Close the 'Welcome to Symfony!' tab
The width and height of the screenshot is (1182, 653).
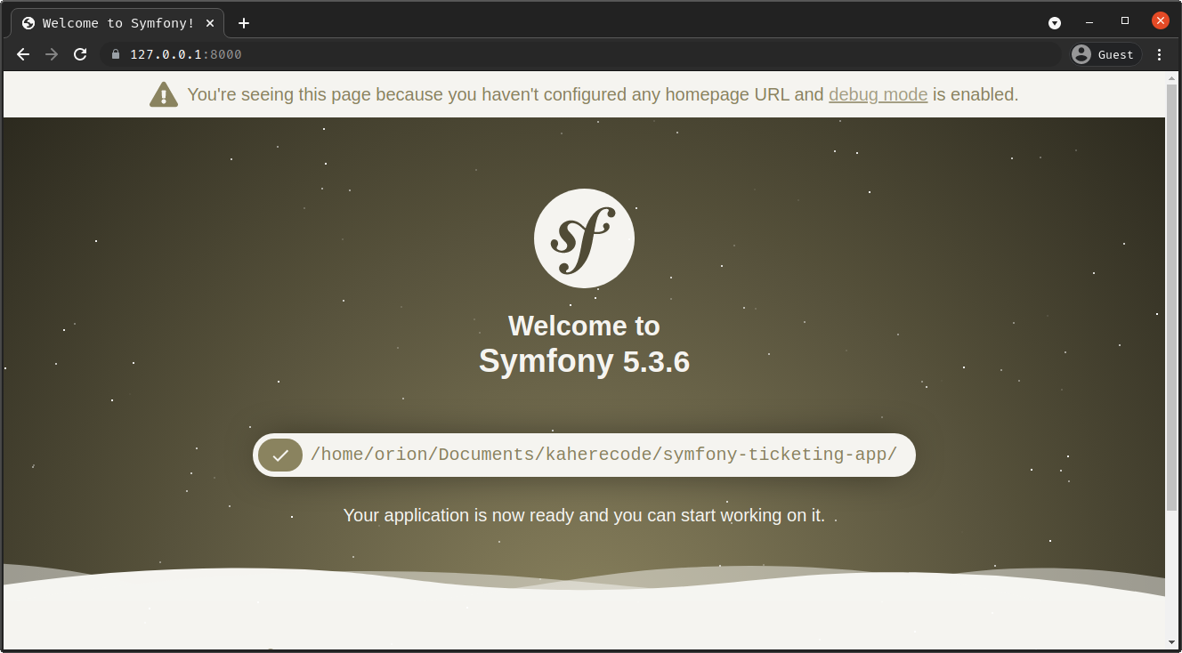[210, 23]
